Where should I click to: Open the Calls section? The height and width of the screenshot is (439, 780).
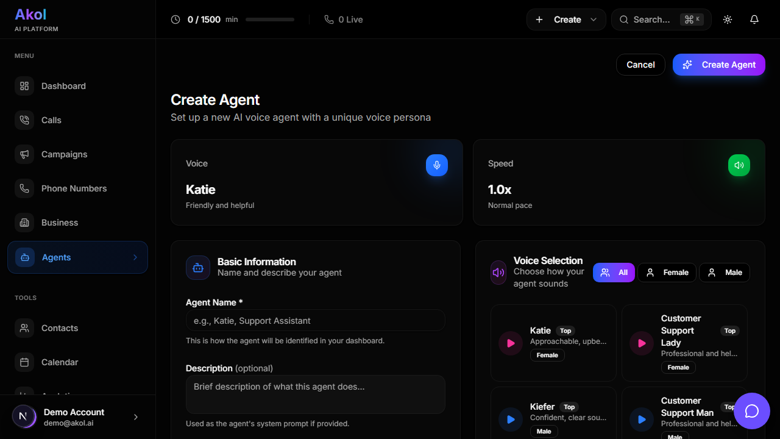click(51, 120)
